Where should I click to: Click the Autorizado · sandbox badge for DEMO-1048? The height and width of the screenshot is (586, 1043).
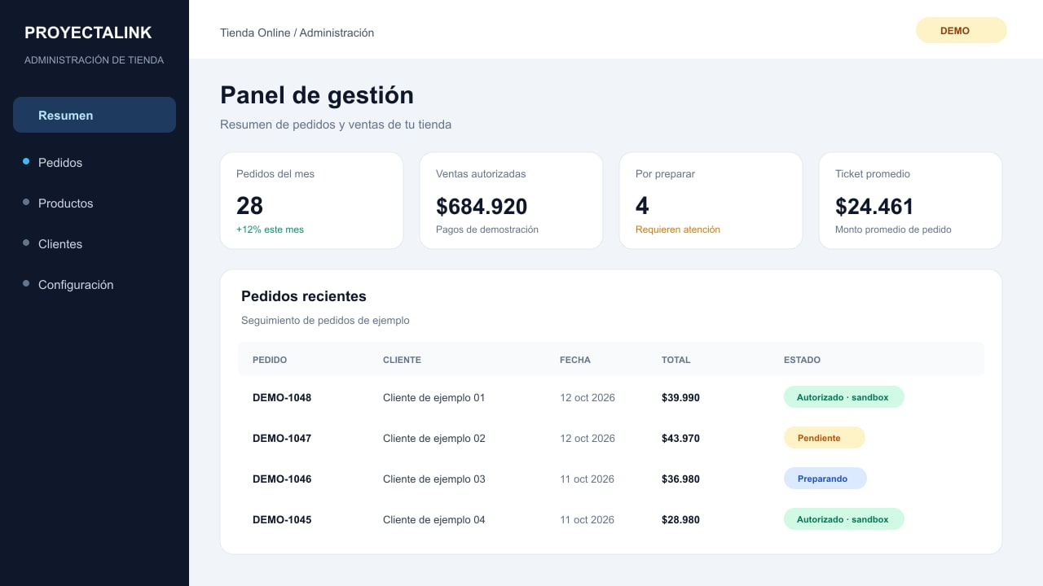click(x=844, y=397)
